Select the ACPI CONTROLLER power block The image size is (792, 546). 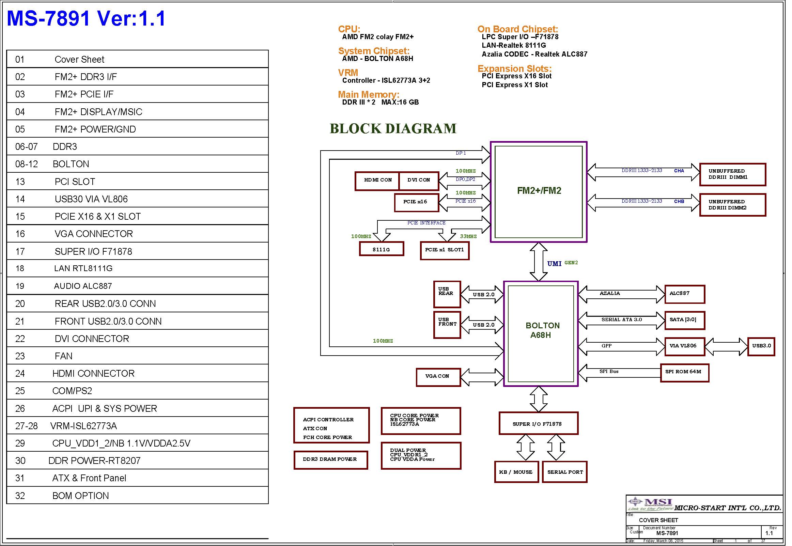[331, 425]
